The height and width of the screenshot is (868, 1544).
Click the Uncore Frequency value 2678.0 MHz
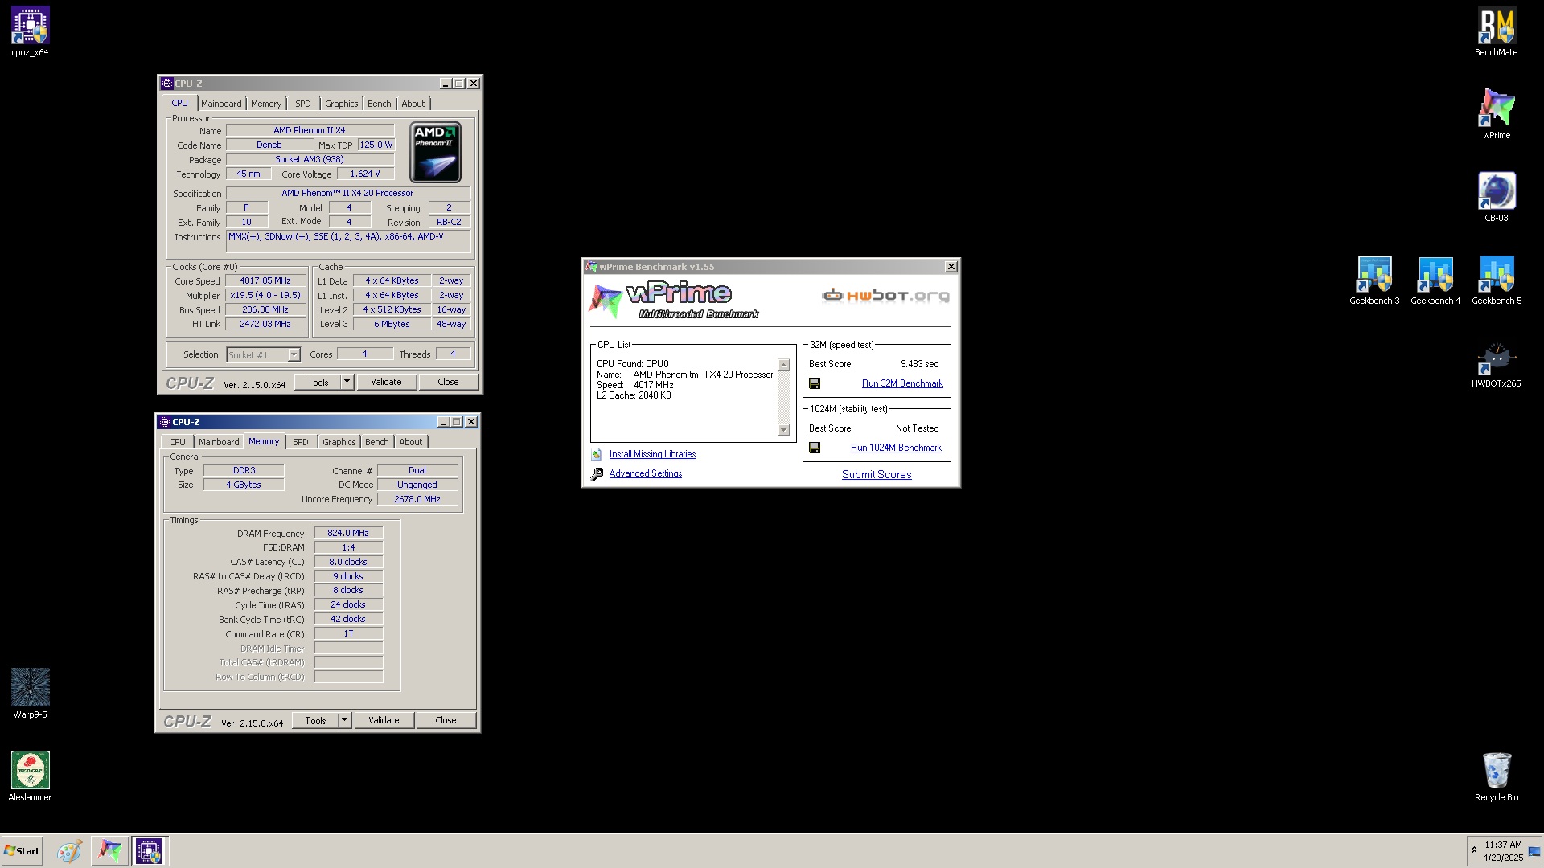pos(417,500)
